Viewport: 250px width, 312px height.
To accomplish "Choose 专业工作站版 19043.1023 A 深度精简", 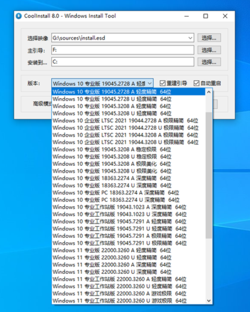I will (129, 207).
